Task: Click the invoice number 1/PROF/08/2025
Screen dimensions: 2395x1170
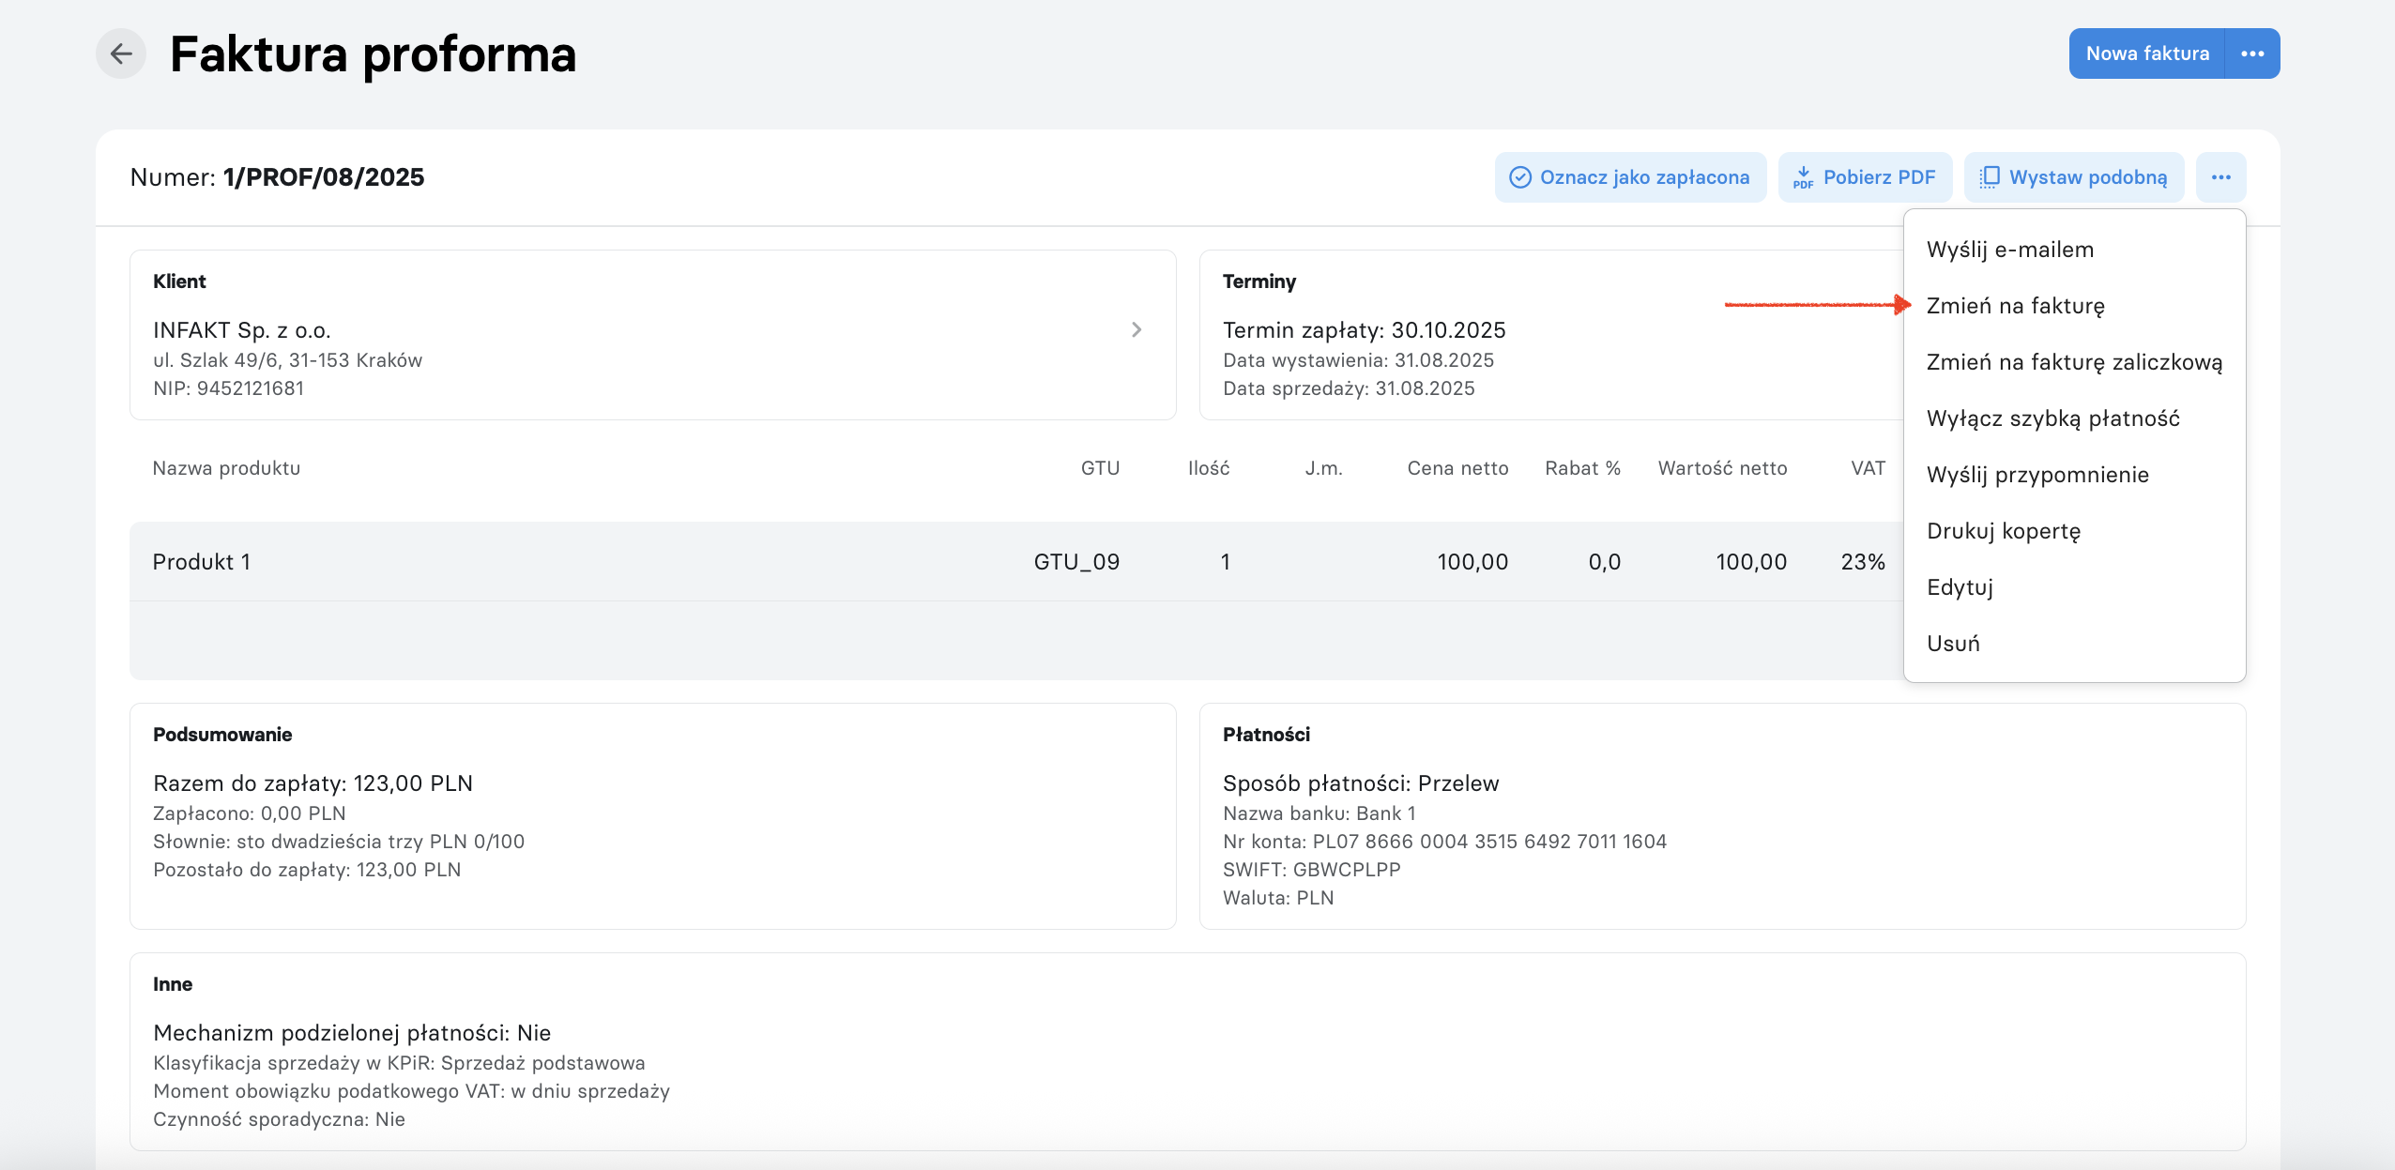Action: pyautogui.click(x=324, y=177)
